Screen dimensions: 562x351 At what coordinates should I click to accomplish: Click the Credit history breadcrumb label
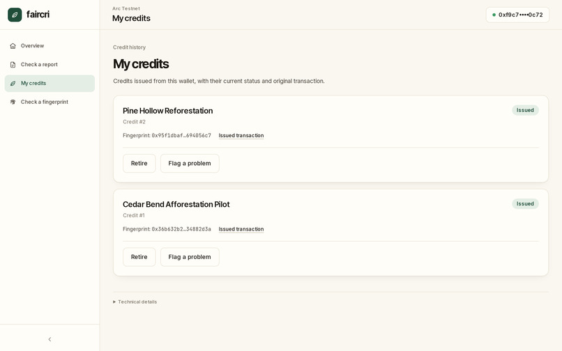pos(130,47)
